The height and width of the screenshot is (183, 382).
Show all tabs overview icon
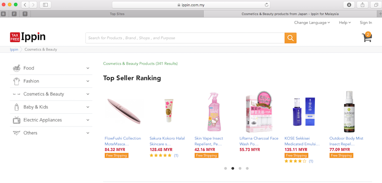(x=376, y=5)
